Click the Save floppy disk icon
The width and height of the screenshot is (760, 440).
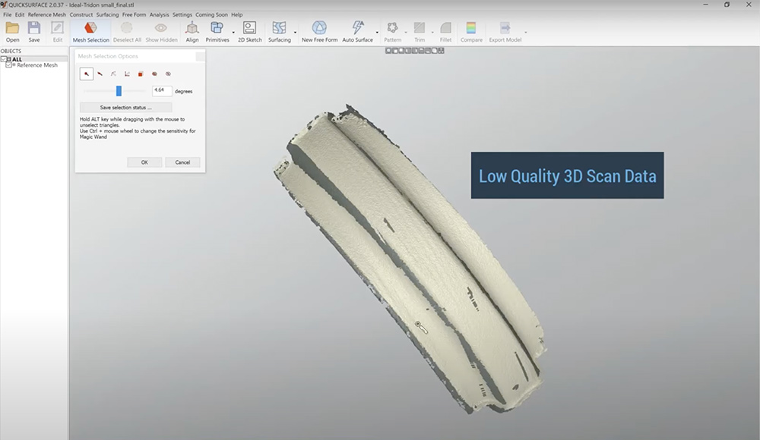[34, 28]
